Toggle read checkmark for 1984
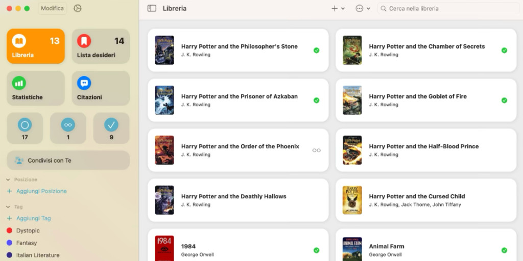Image resolution: width=523 pixels, height=261 pixels. click(x=317, y=250)
